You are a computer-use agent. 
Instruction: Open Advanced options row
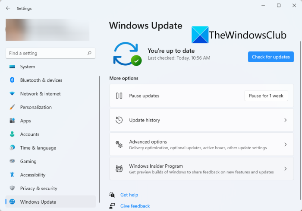(201, 144)
